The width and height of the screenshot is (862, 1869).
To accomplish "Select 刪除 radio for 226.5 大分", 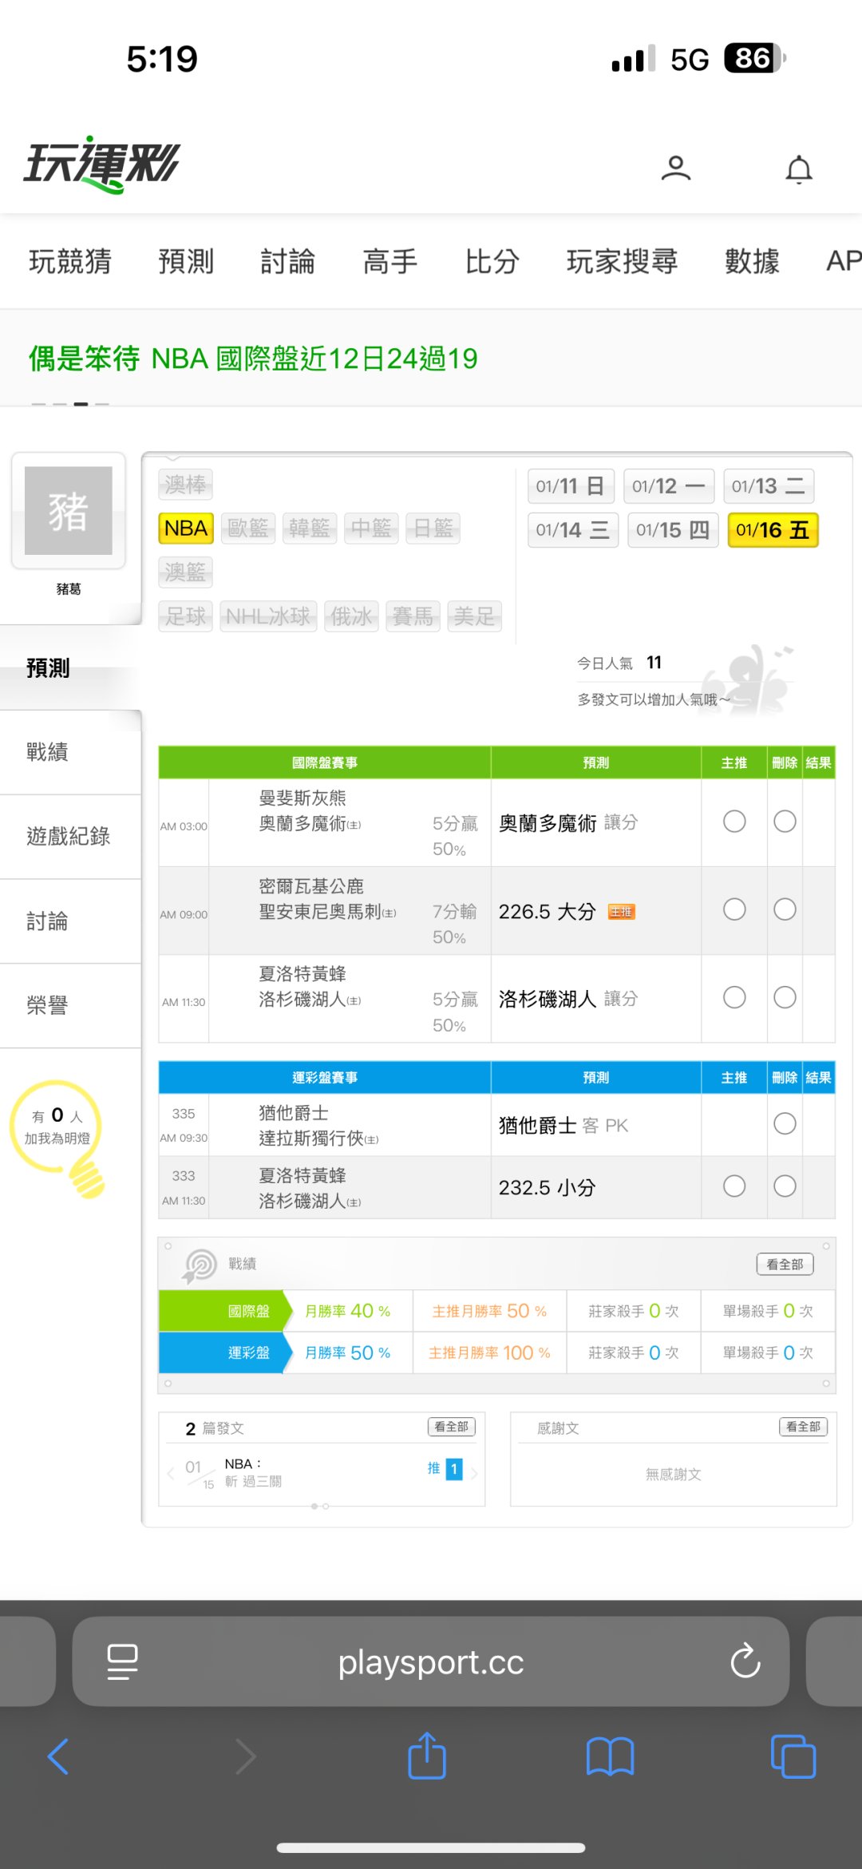I will [785, 909].
